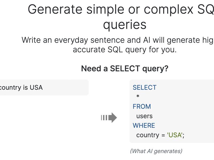Click the '(What AI generates)' caption
Screen dimensions: 214x160
[x=156, y=151]
